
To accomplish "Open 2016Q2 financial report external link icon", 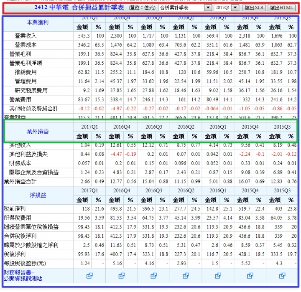I will pos(186,276).
